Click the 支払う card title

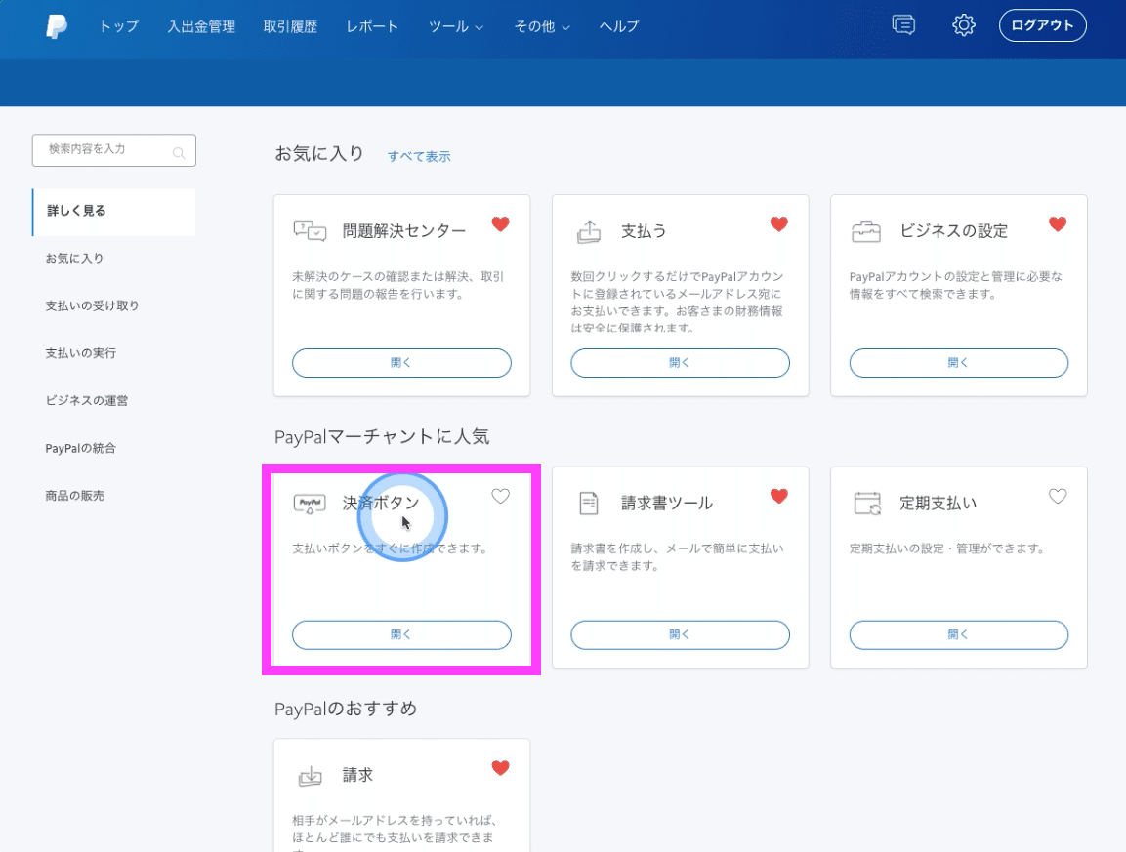click(x=644, y=231)
